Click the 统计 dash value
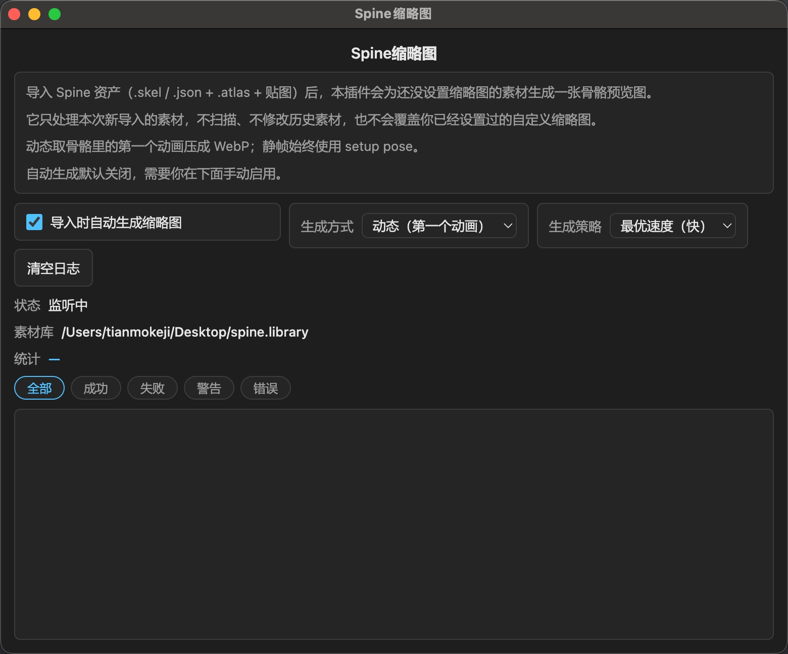The height and width of the screenshot is (654, 788). tap(54, 359)
